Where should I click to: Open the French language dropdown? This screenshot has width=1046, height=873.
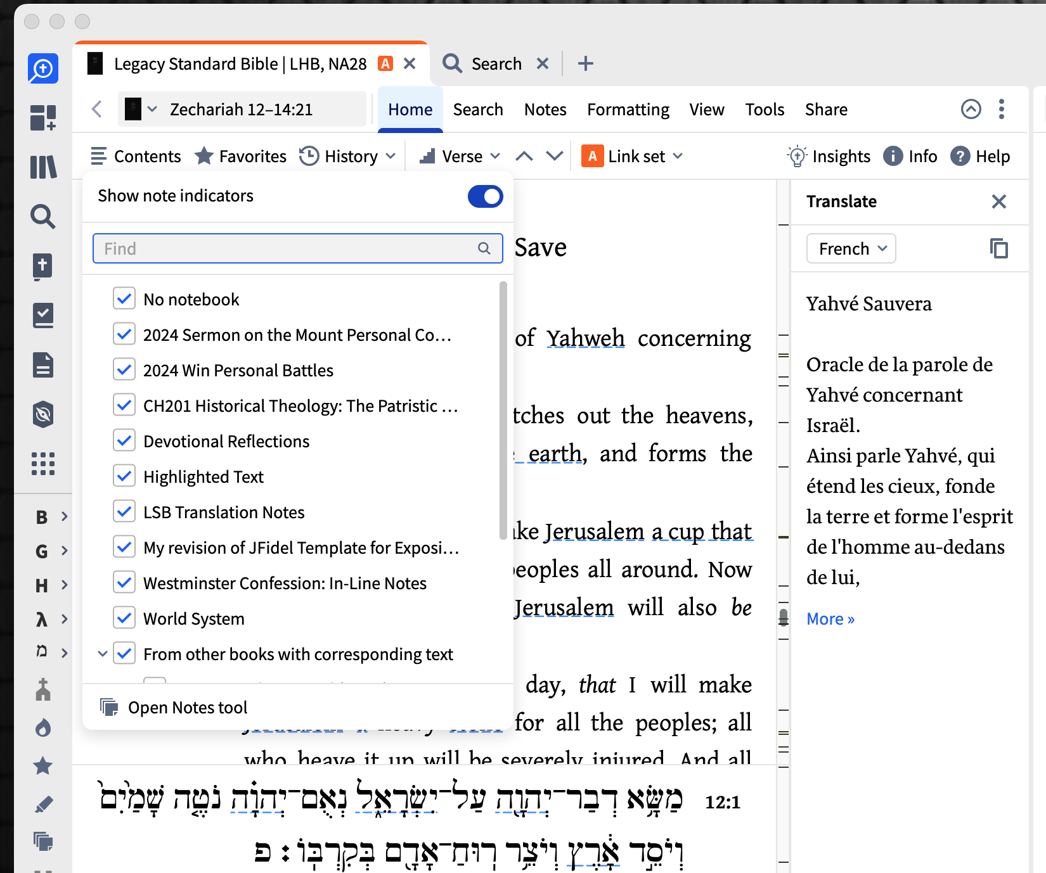coord(851,248)
